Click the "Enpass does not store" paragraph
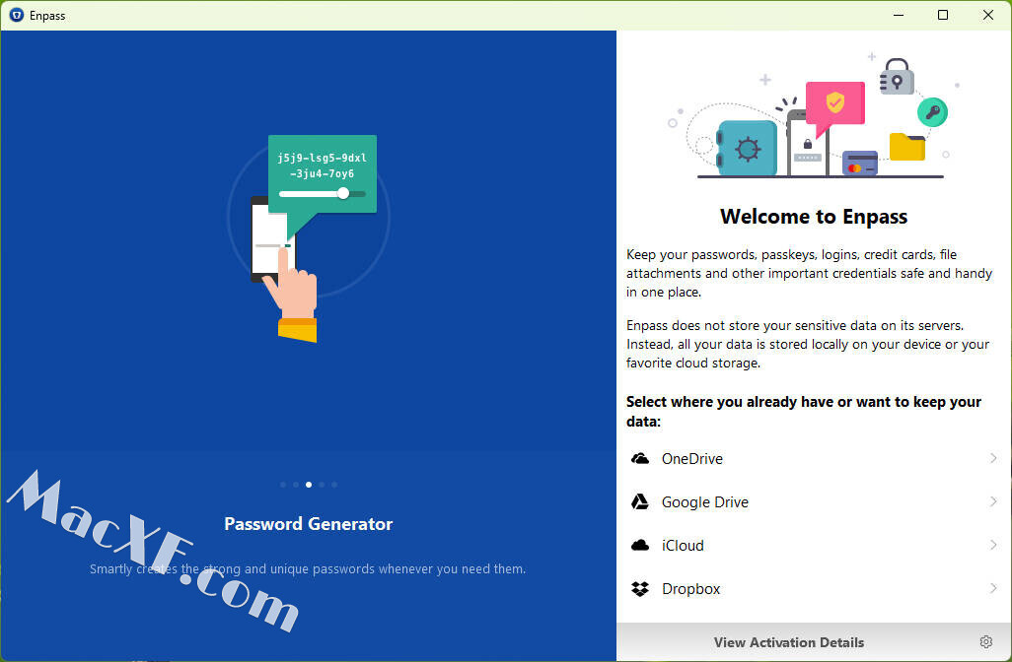1012x662 pixels. pyautogui.click(x=808, y=344)
